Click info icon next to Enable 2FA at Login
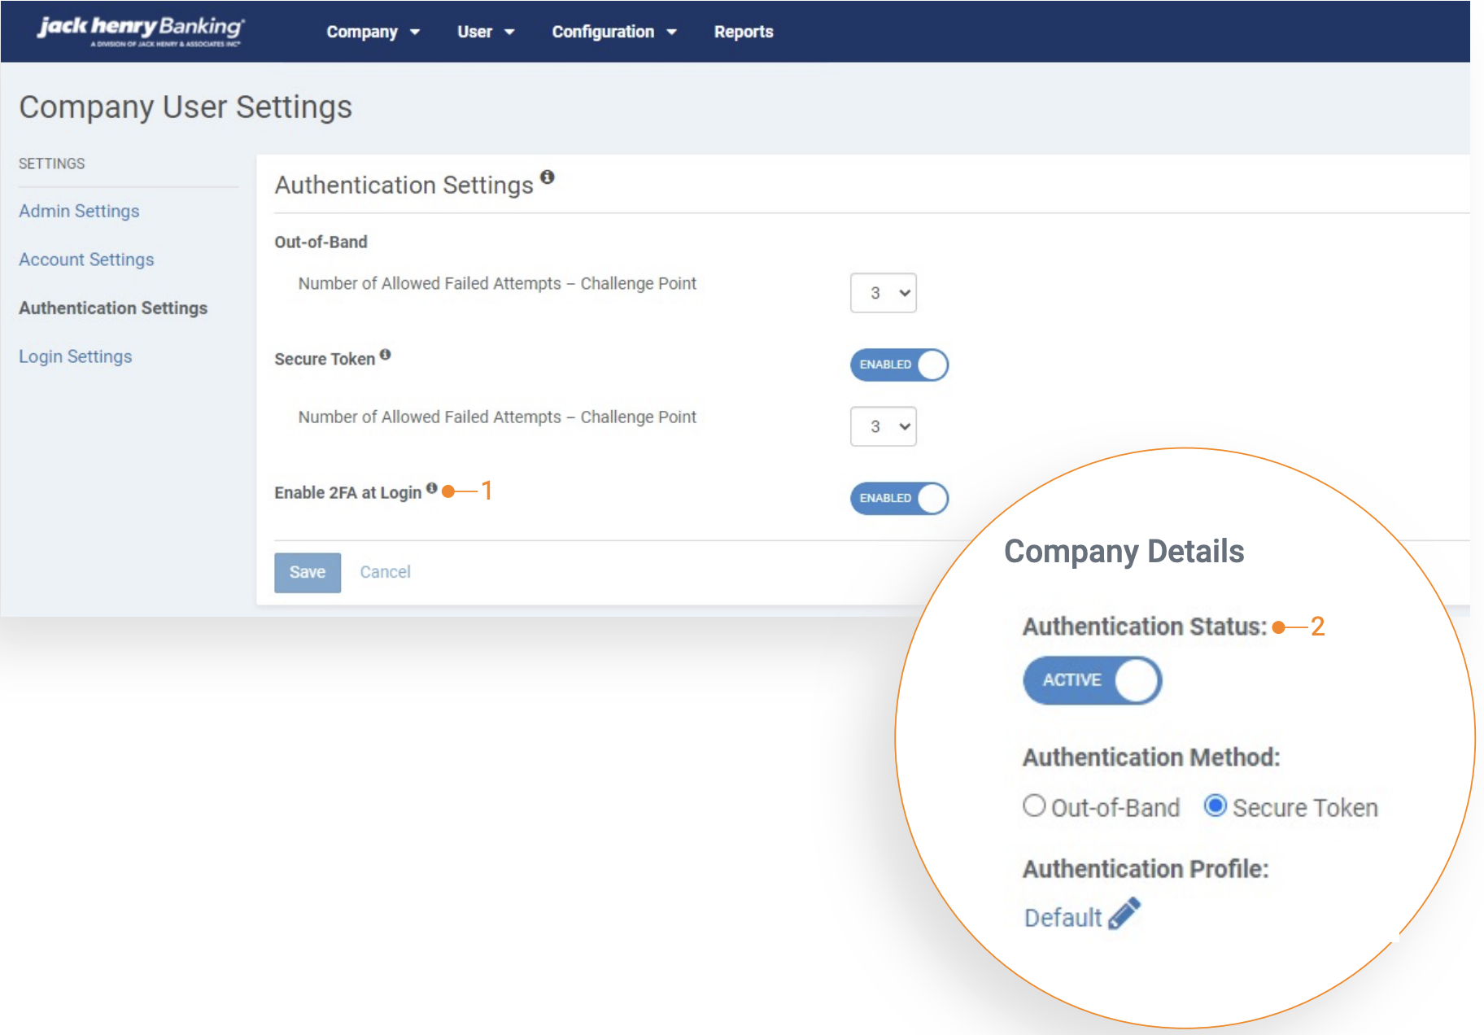Viewport: 1484px width, 1035px height. pos(432,488)
